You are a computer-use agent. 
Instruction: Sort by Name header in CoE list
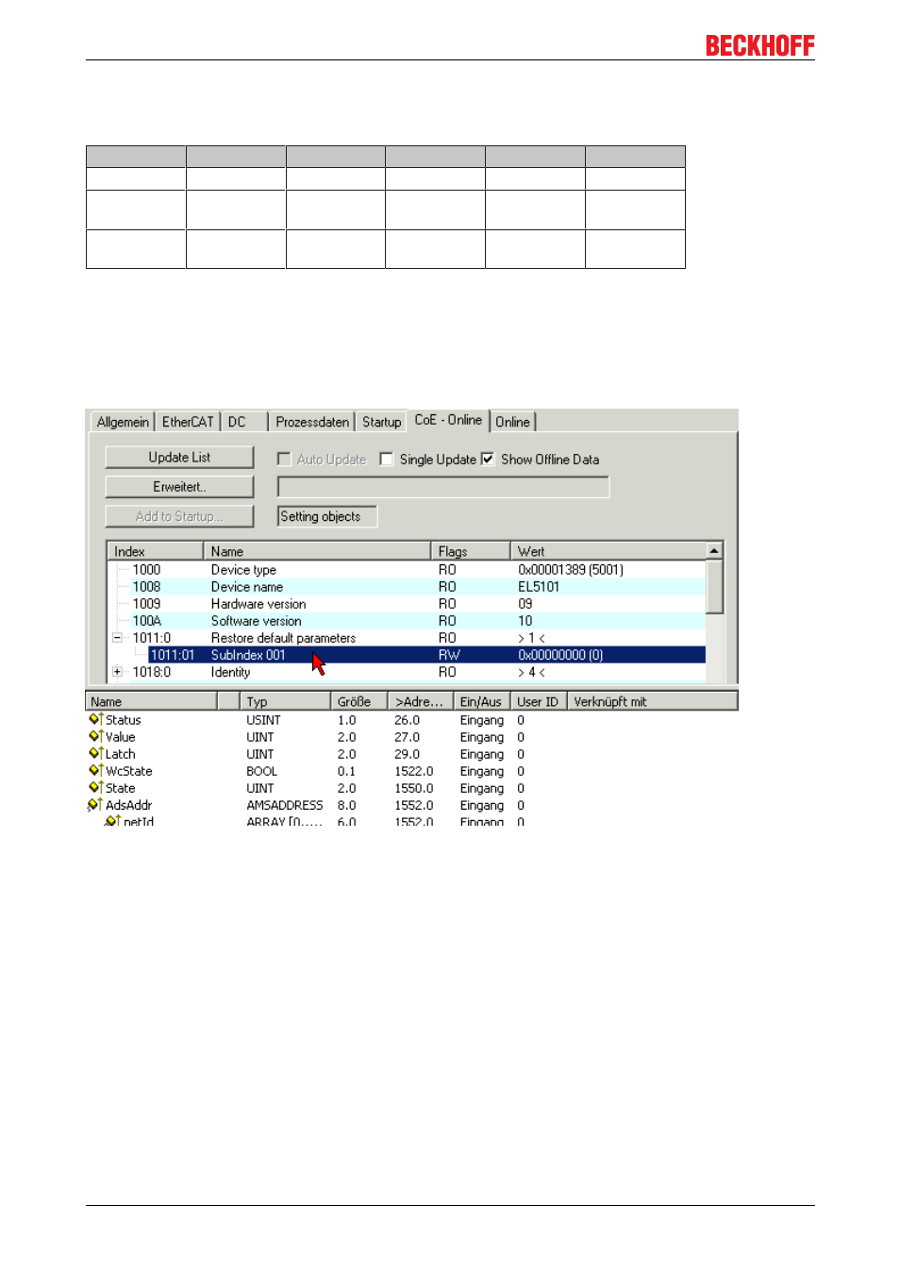pyautogui.click(x=317, y=551)
